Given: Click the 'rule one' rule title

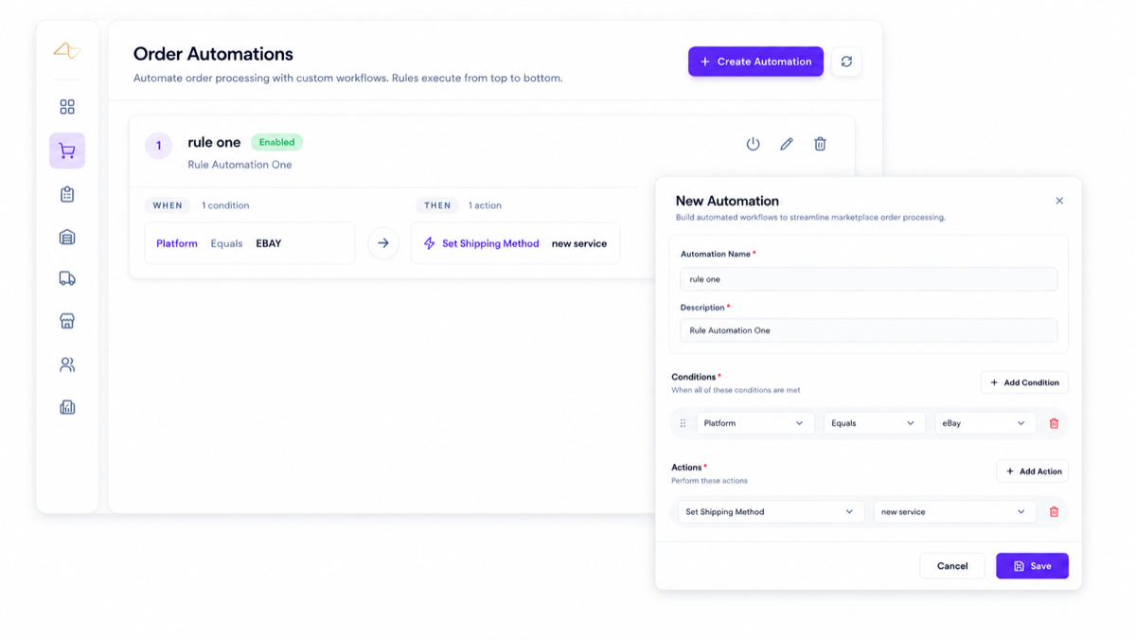Looking at the screenshot, I should tap(214, 142).
